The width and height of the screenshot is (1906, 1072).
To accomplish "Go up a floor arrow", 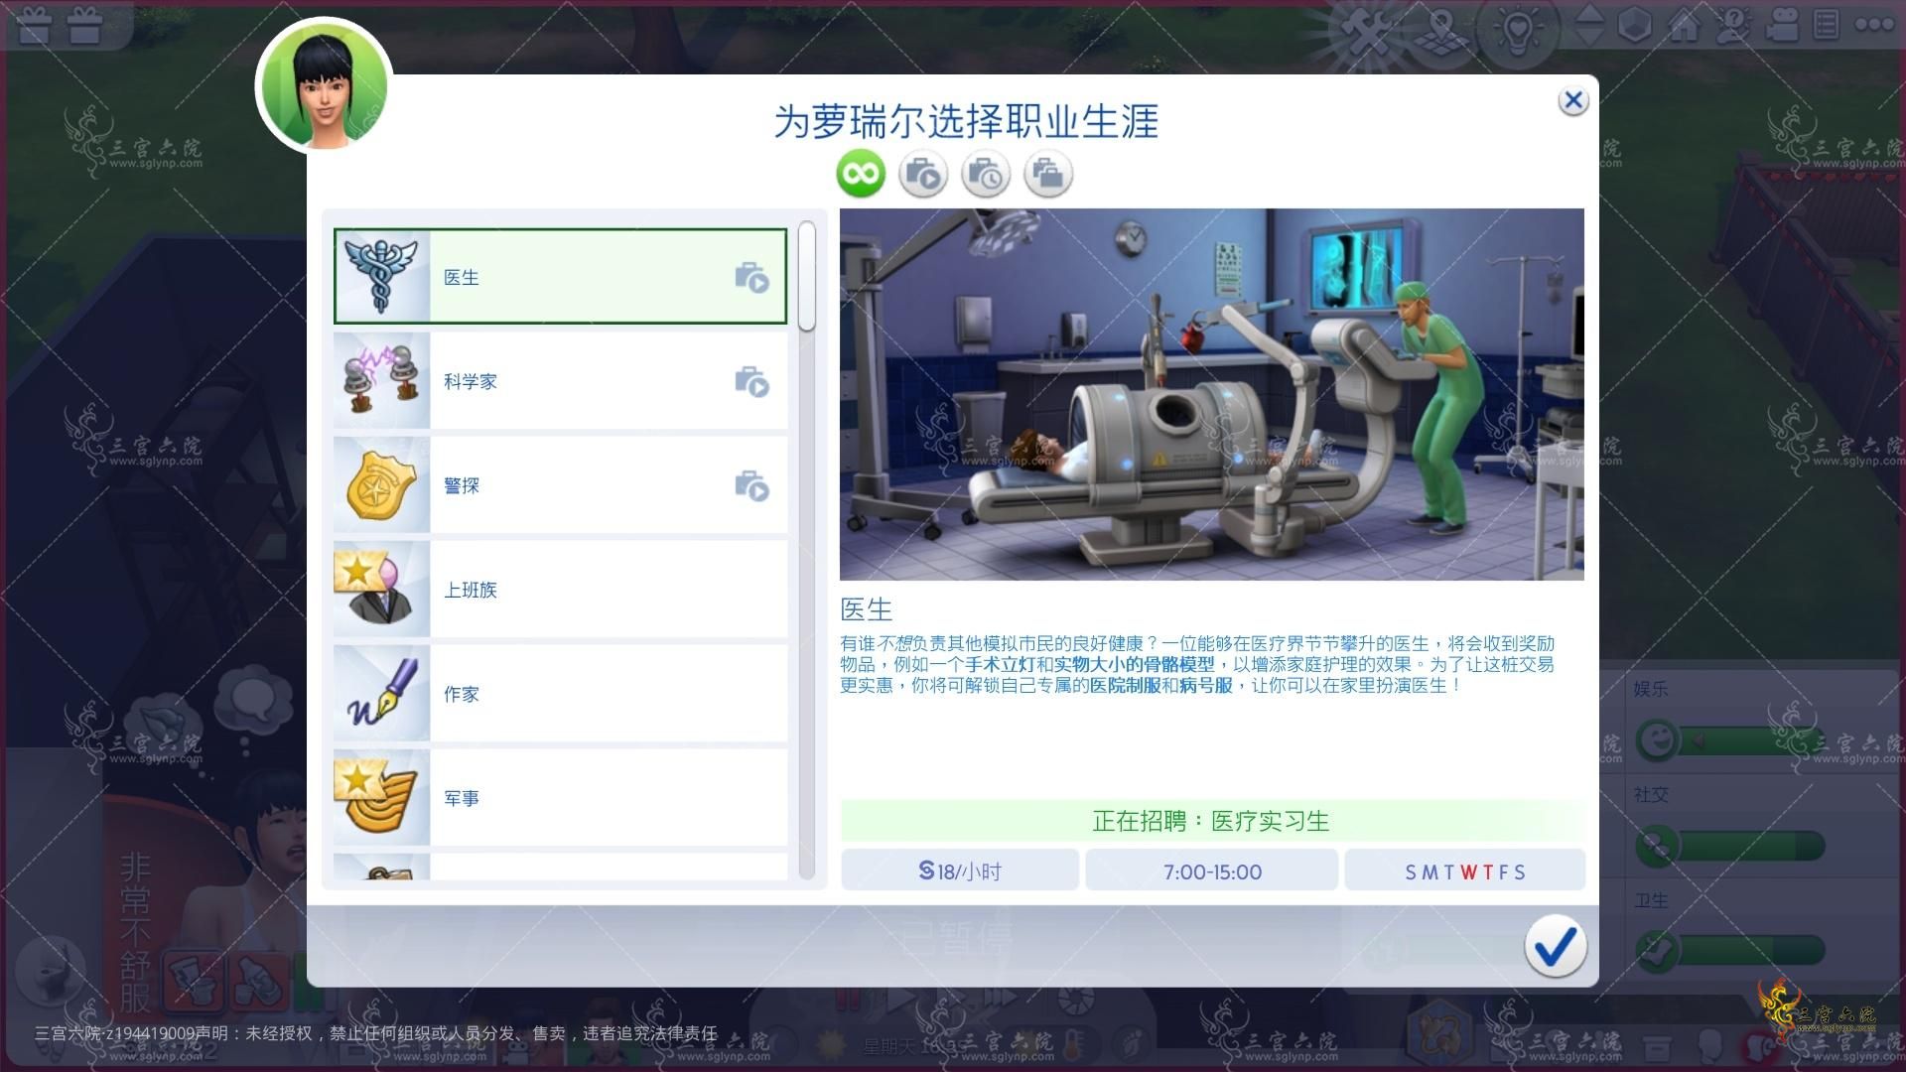I will (x=1589, y=14).
